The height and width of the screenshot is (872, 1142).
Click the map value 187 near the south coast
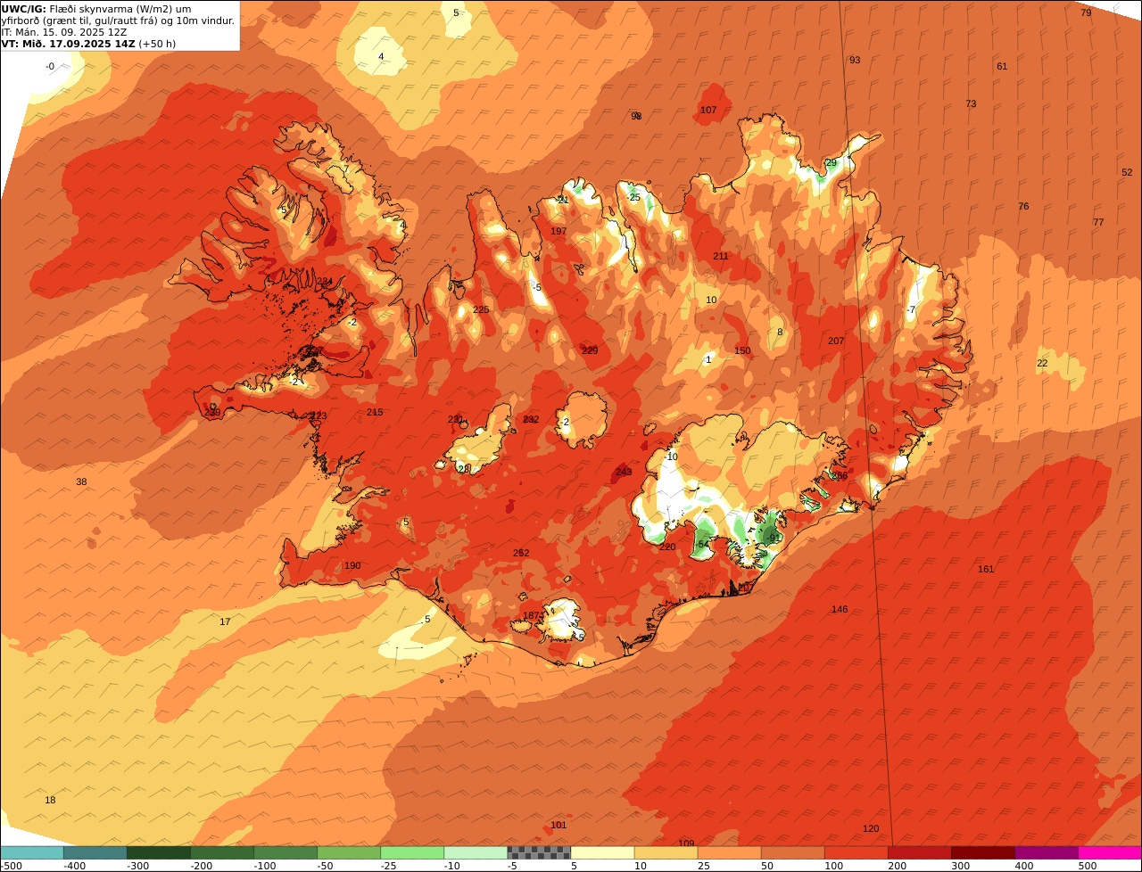[531, 616]
